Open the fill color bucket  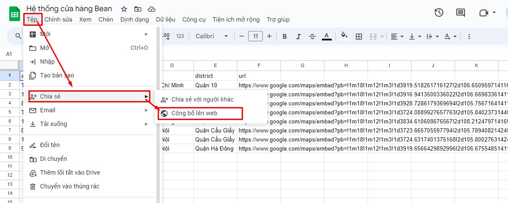[345, 36]
